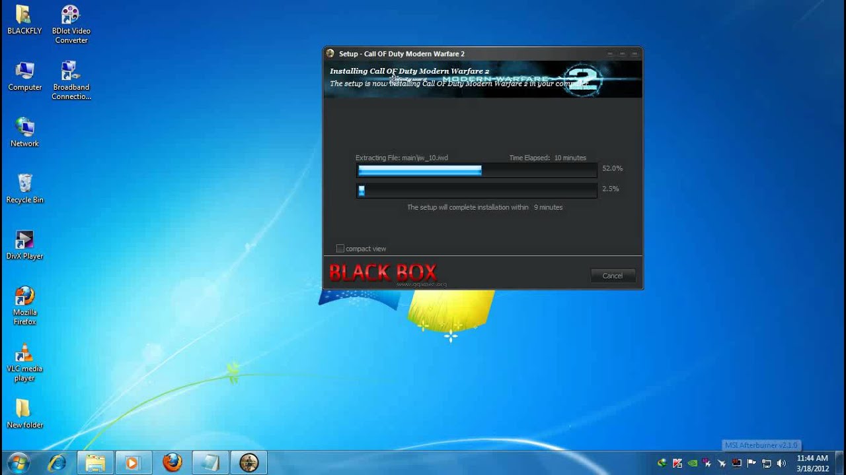Open the Kaspersky tray icon
This screenshot has width=846, height=475.
pyautogui.click(x=677, y=463)
